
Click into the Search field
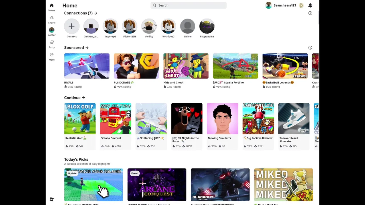click(x=188, y=5)
